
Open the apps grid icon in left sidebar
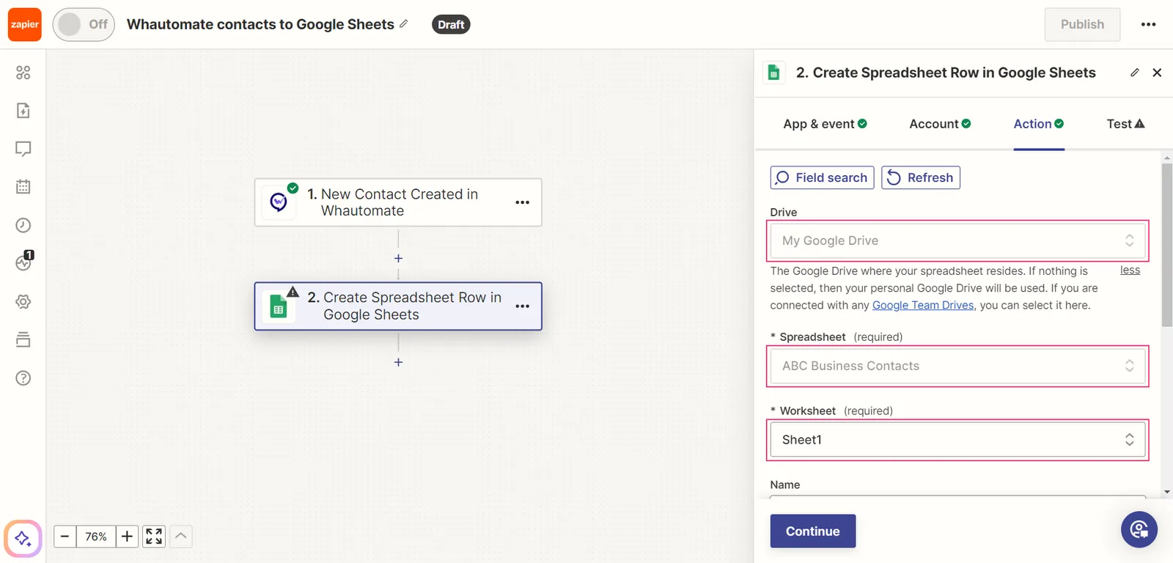coord(23,73)
